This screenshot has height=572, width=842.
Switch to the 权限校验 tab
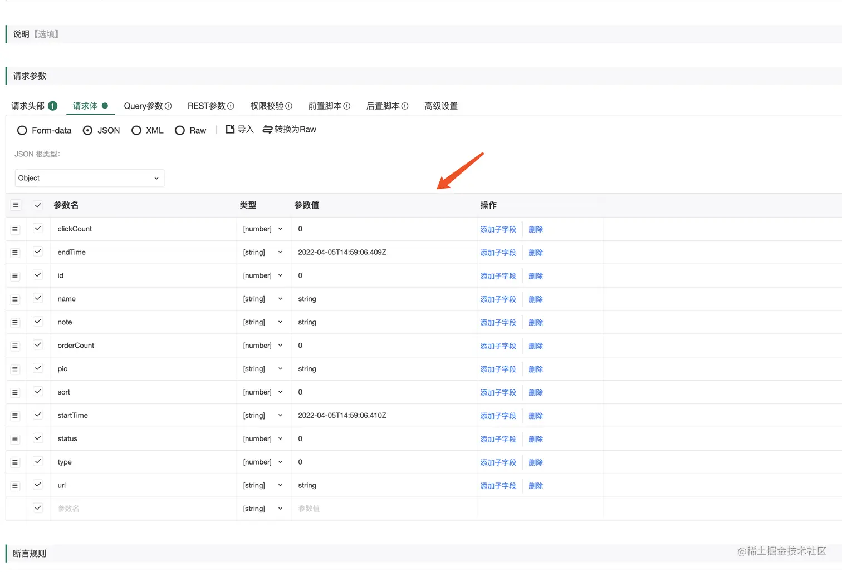[x=271, y=106]
